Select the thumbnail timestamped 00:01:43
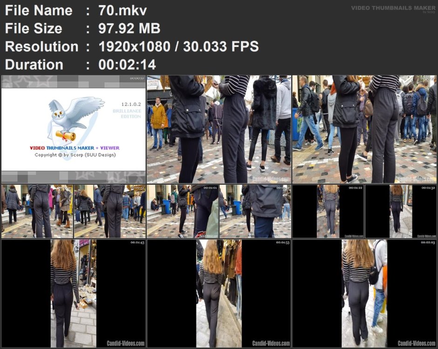The height and width of the screenshot is (349, 438). coord(74,293)
